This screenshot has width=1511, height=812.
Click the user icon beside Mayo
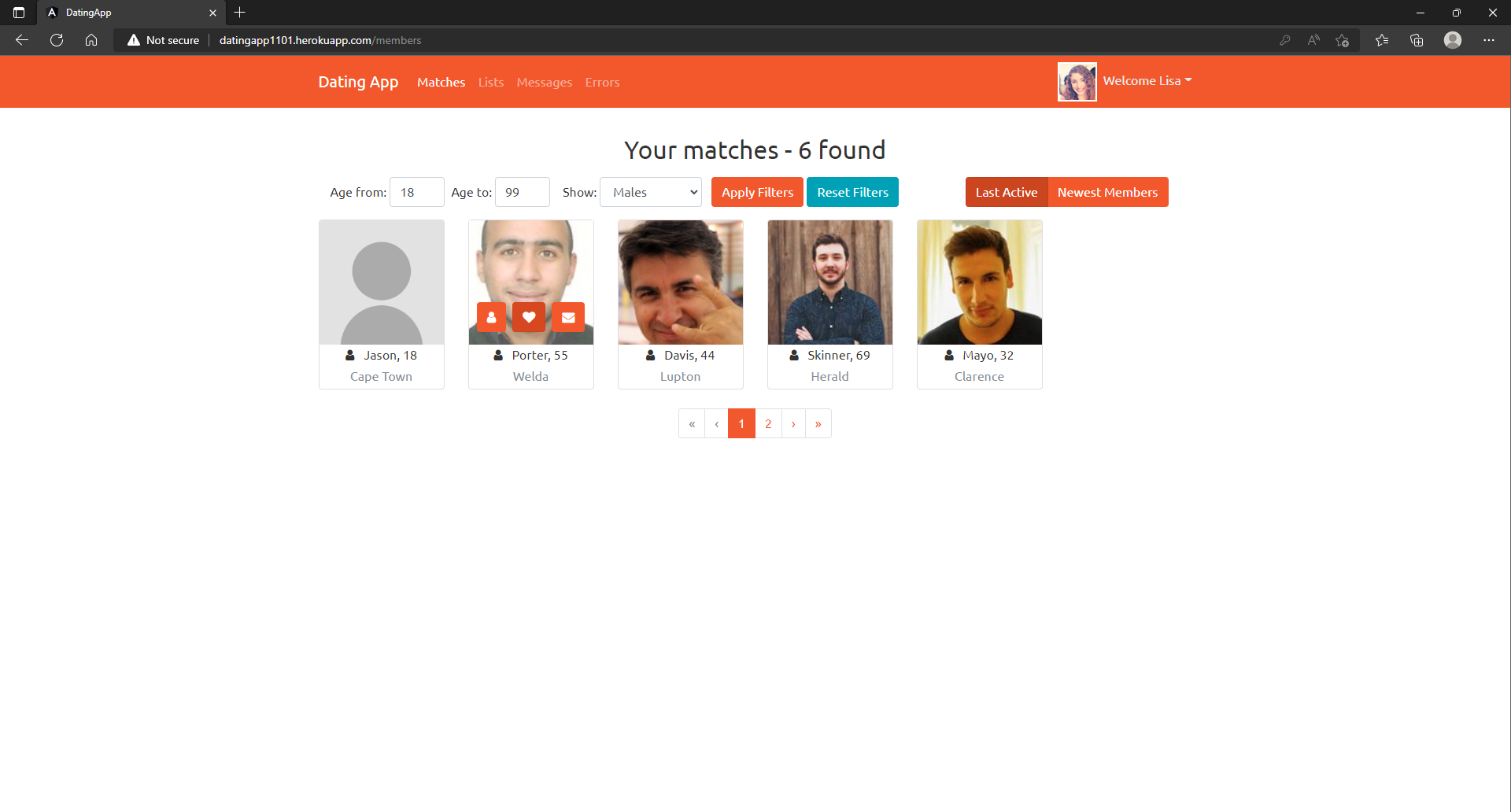(x=948, y=355)
